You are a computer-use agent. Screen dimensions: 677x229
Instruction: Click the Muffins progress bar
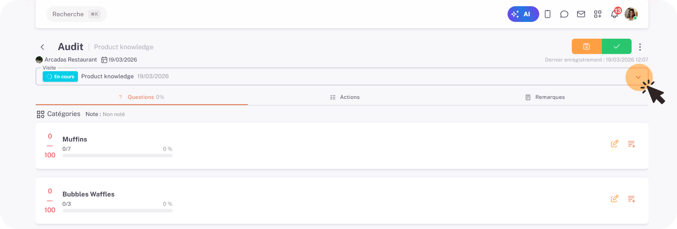pyautogui.click(x=118, y=156)
